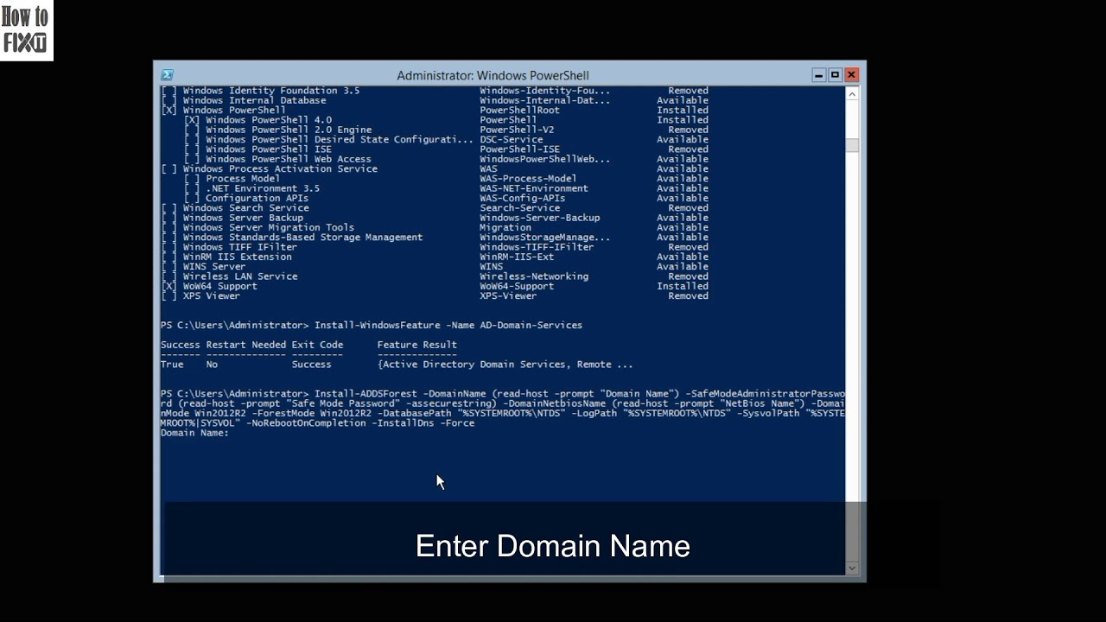Click the vertical scrollbar thumb
The image size is (1106, 622).
tap(852, 145)
